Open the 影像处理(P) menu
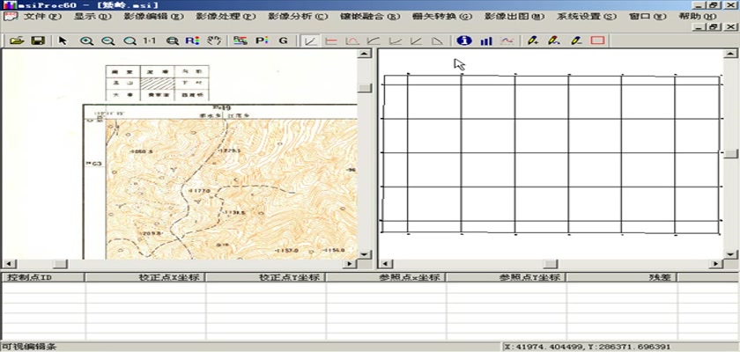 [x=222, y=17]
